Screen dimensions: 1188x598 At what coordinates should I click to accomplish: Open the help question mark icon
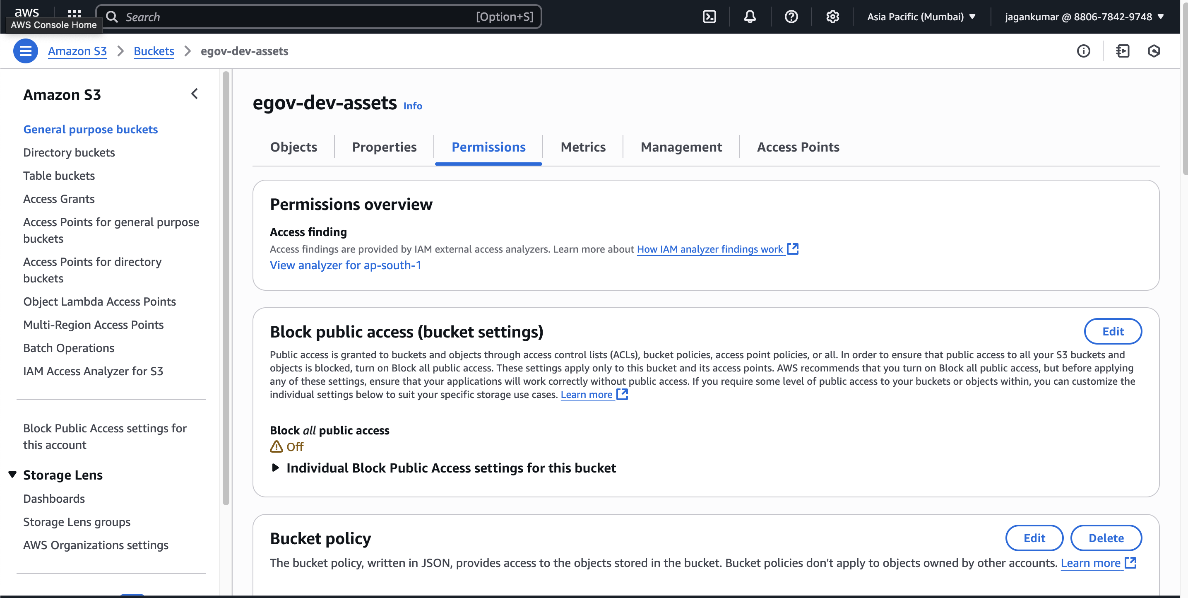(x=791, y=17)
